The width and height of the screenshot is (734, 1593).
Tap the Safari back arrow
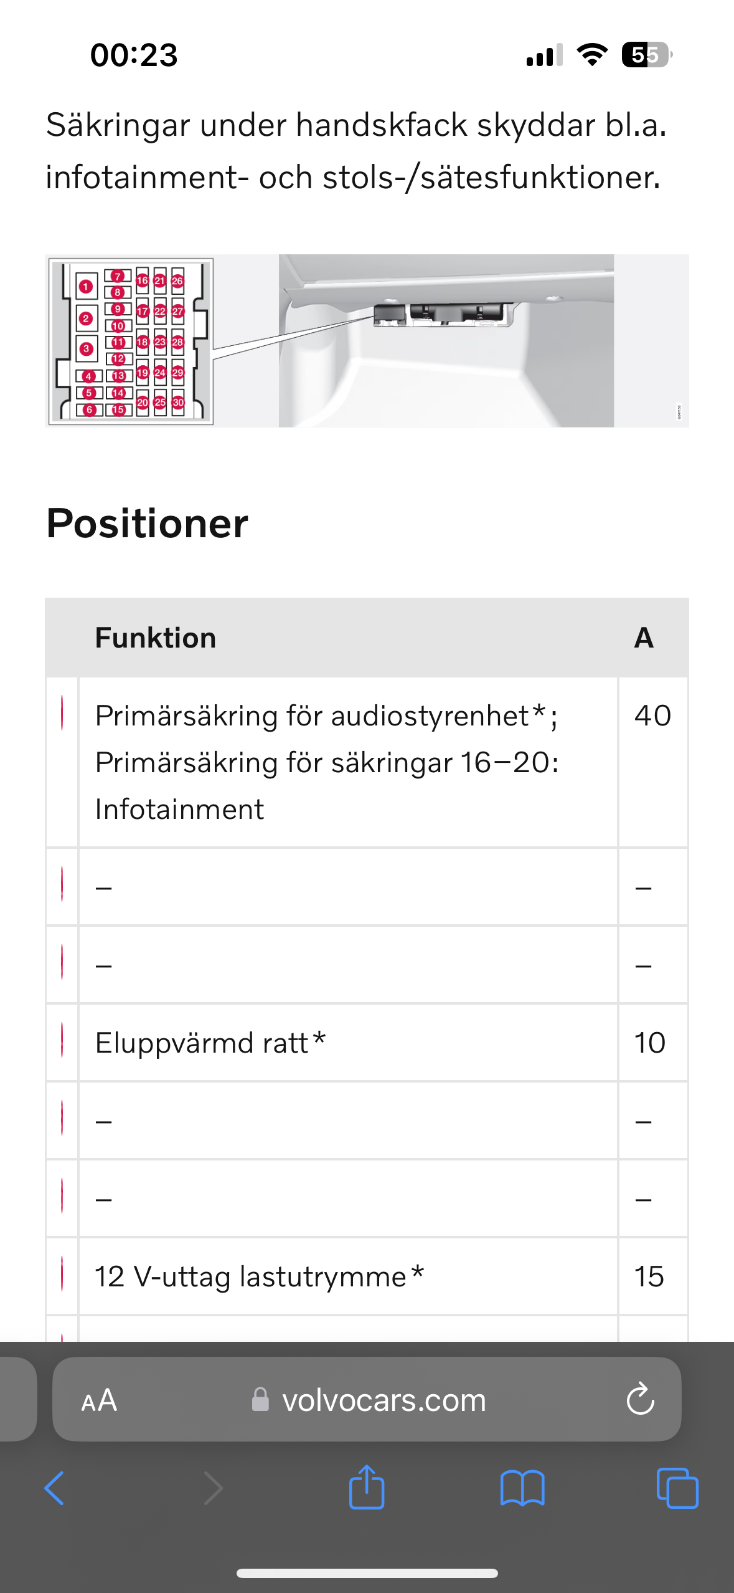55,1488
